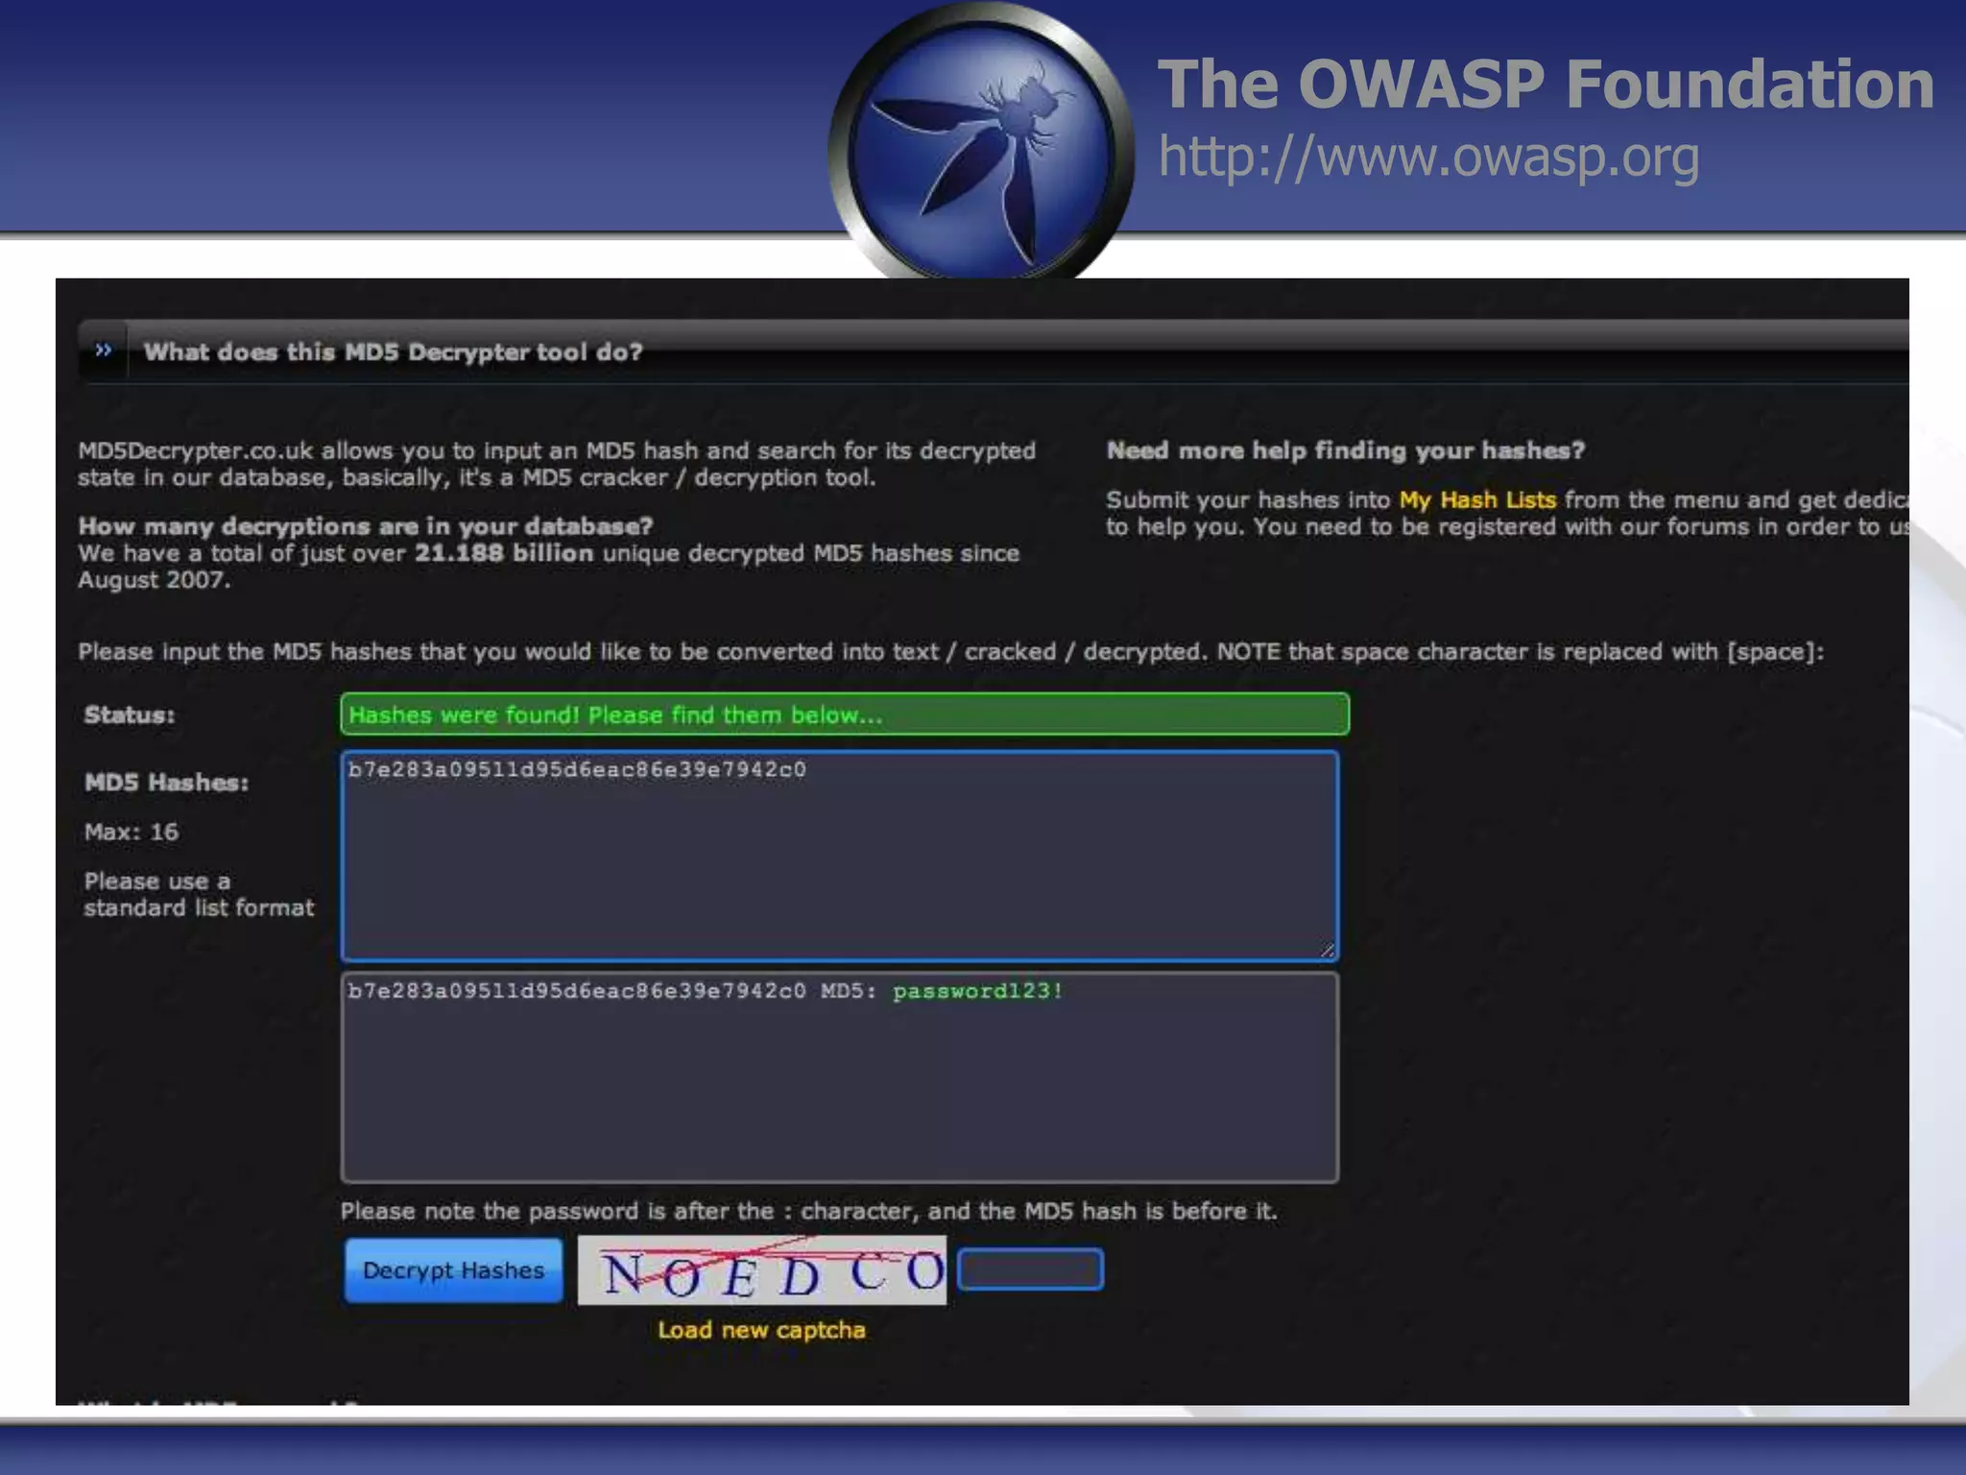The height and width of the screenshot is (1475, 1966).
Task: Click the 'password123!' decrypted result text
Action: coord(977,991)
